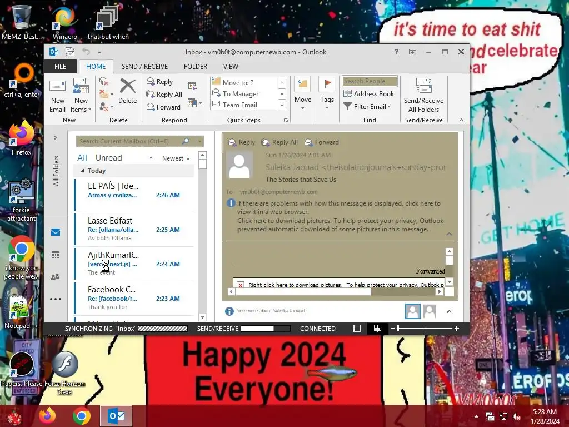The width and height of the screenshot is (569, 427).
Task: Collapse the Today group
Action: (83, 170)
